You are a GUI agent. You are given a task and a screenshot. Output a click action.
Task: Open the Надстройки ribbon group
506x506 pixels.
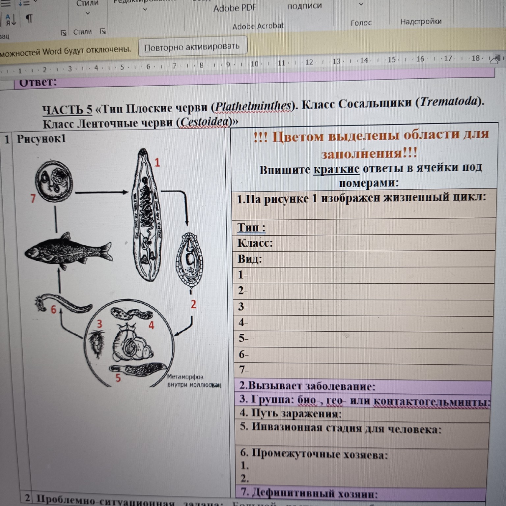click(422, 22)
